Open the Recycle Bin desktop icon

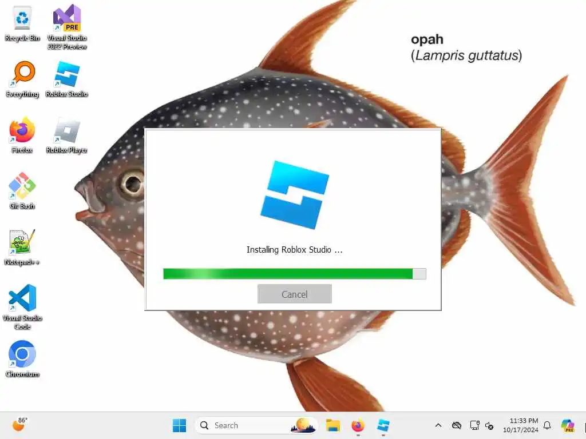(22, 24)
